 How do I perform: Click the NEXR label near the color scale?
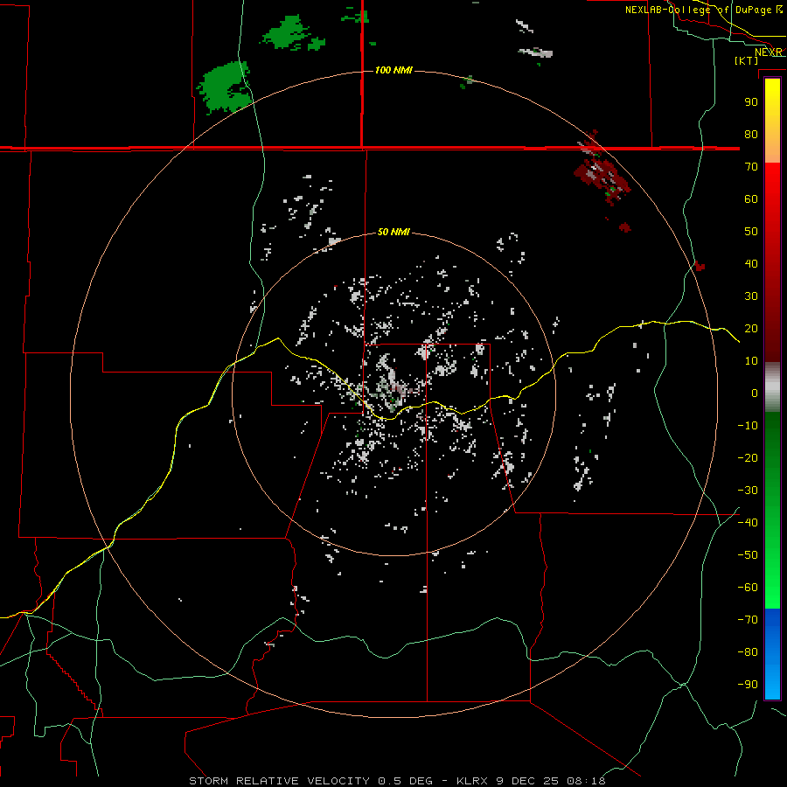(769, 52)
